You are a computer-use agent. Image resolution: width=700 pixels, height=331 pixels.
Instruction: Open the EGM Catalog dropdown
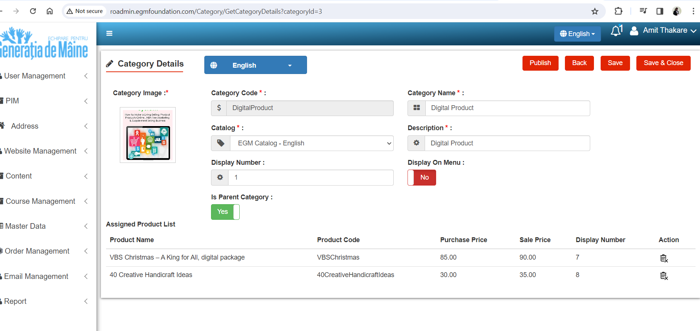[x=311, y=143]
